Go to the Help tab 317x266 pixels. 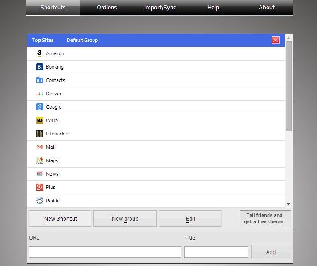213,8
